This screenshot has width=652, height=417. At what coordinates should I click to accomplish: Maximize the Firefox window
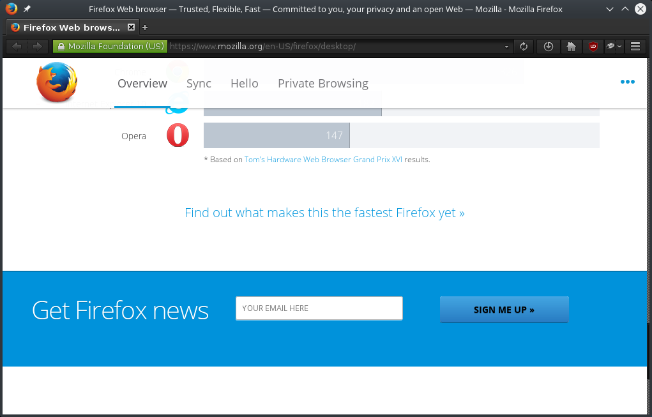click(625, 9)
